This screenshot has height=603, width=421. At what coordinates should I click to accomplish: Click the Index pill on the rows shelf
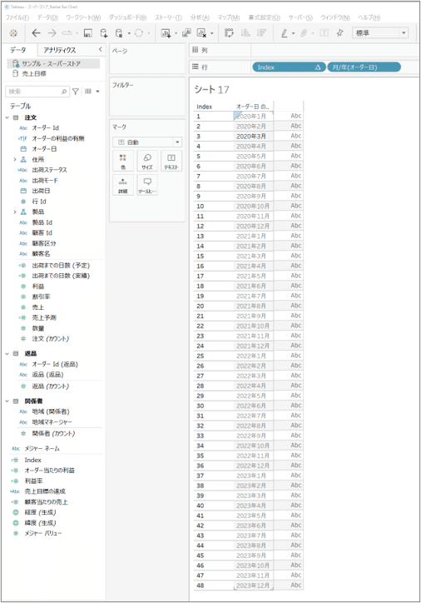[x=289, y=67]
